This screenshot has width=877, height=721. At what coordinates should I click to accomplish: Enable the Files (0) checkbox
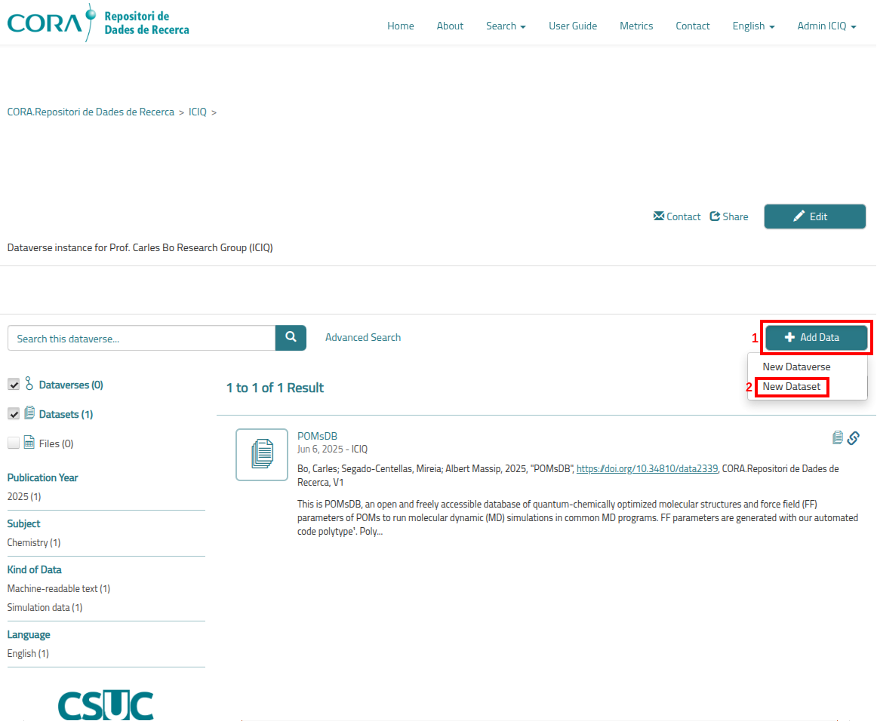pos(14,443)
